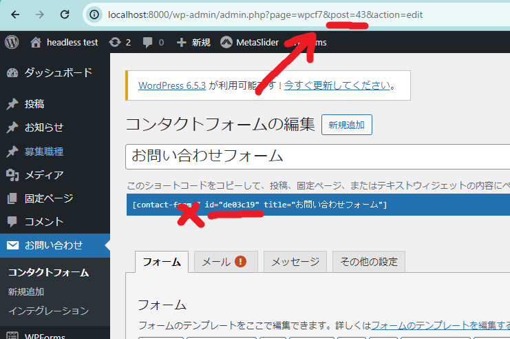This screenshot has width=510, height=339.
Task: Click the メール tab warning icon
Action: 240,261
